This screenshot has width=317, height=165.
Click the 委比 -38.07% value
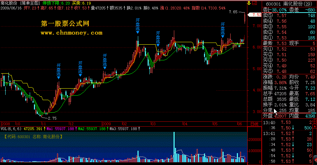pyautogui.click(x=279, y=10)
